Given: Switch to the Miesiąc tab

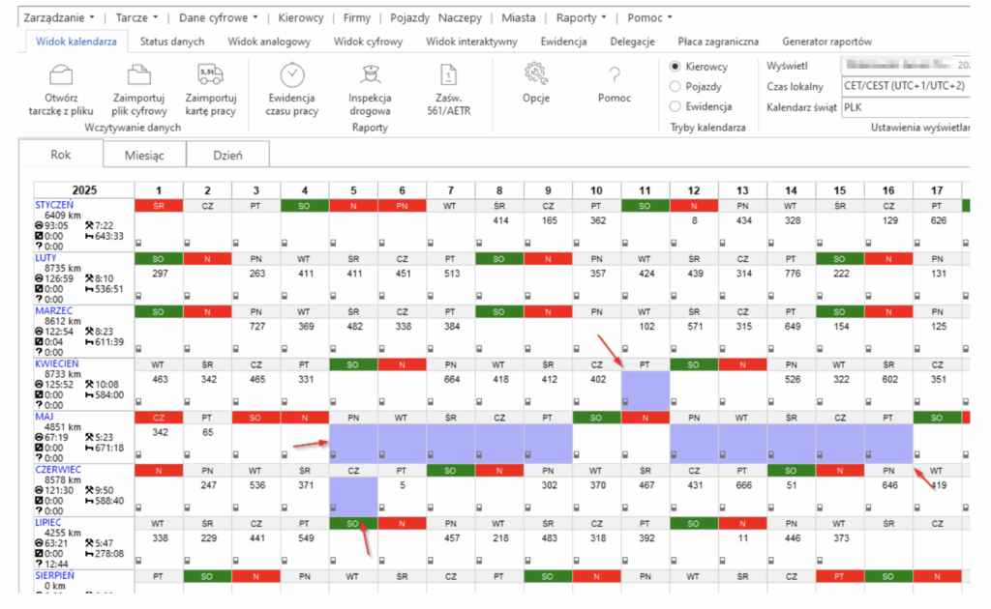Looking at the screenshot, I should coord(144,156).
